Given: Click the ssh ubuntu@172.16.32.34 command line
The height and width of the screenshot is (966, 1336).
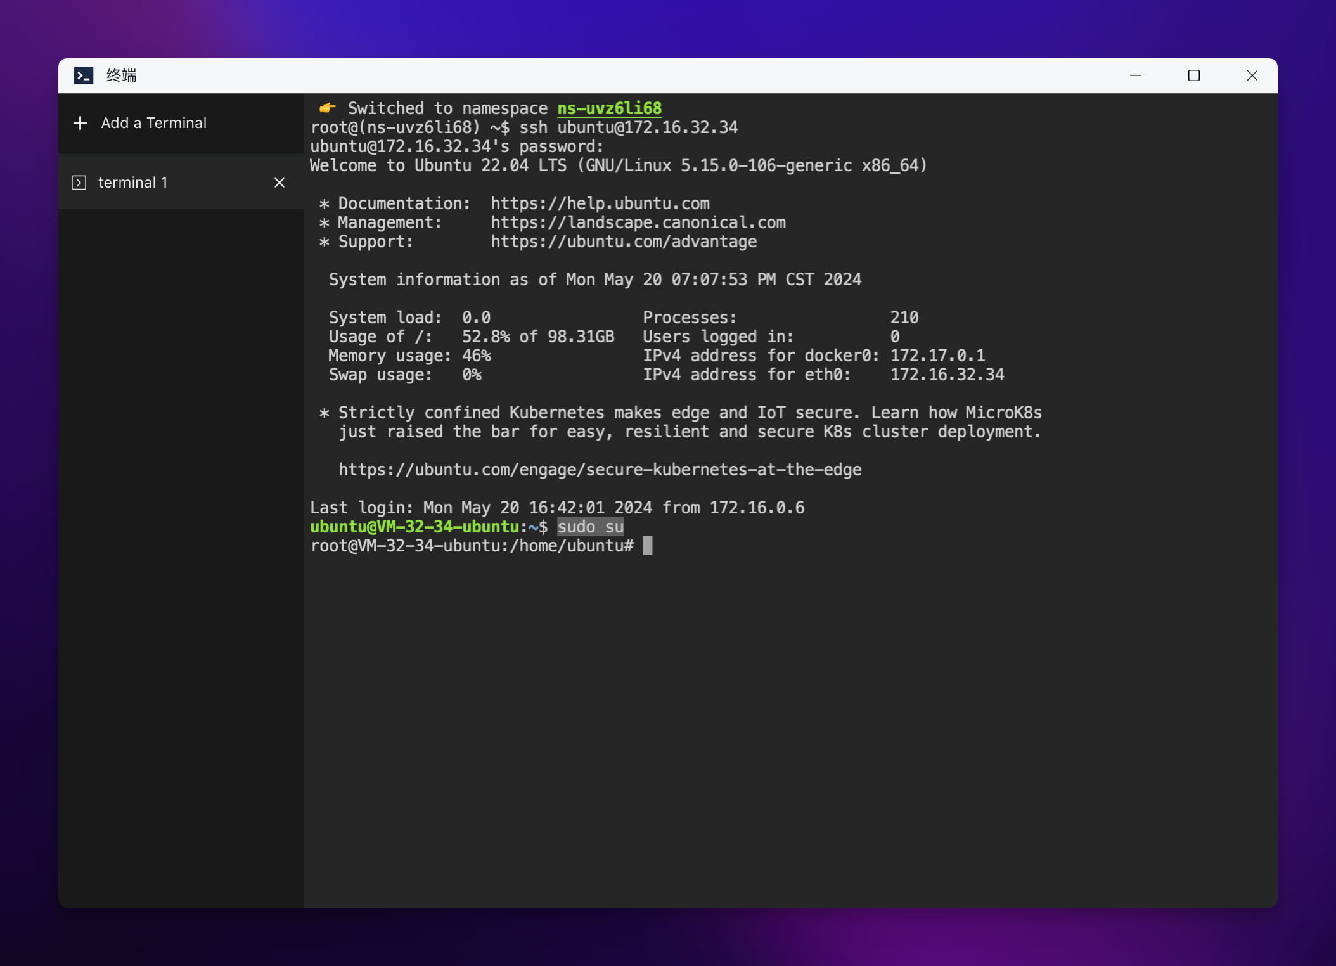Looking at the screenshot, I should click(x=628, y=127).
